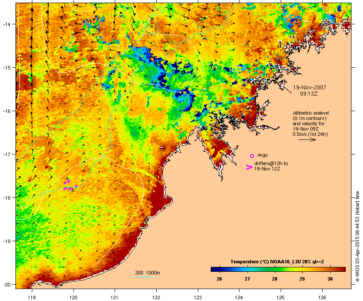The image size is (363, 301).
Task: Click the vertical IMOS copyright timestamp text
Action: (357, 236)
